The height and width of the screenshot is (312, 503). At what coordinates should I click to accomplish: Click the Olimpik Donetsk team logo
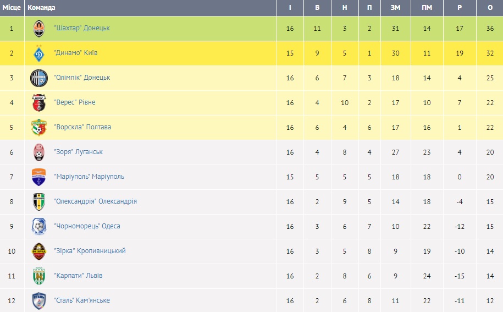pyautogui.click(x=39, y=78)
